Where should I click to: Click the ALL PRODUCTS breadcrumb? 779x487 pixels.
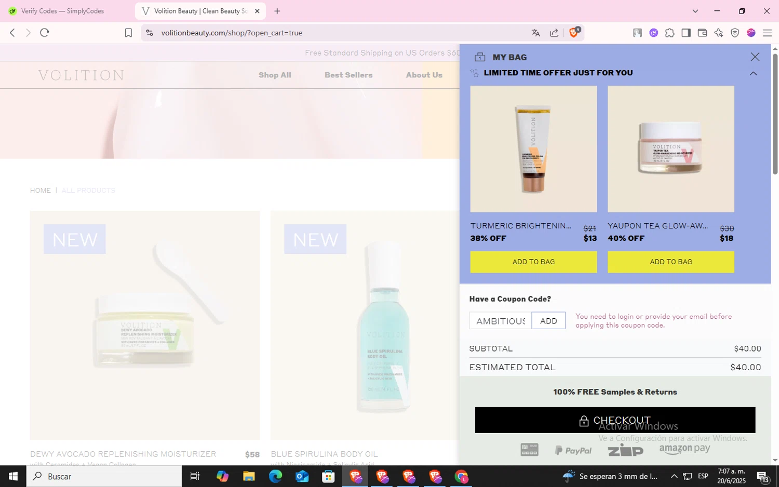click(88, 191)
